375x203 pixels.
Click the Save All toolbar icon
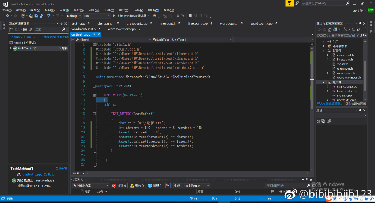tap(41, 16)
